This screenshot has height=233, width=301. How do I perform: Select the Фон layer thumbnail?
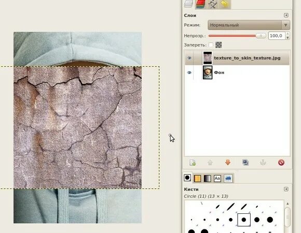coord(208,72)
